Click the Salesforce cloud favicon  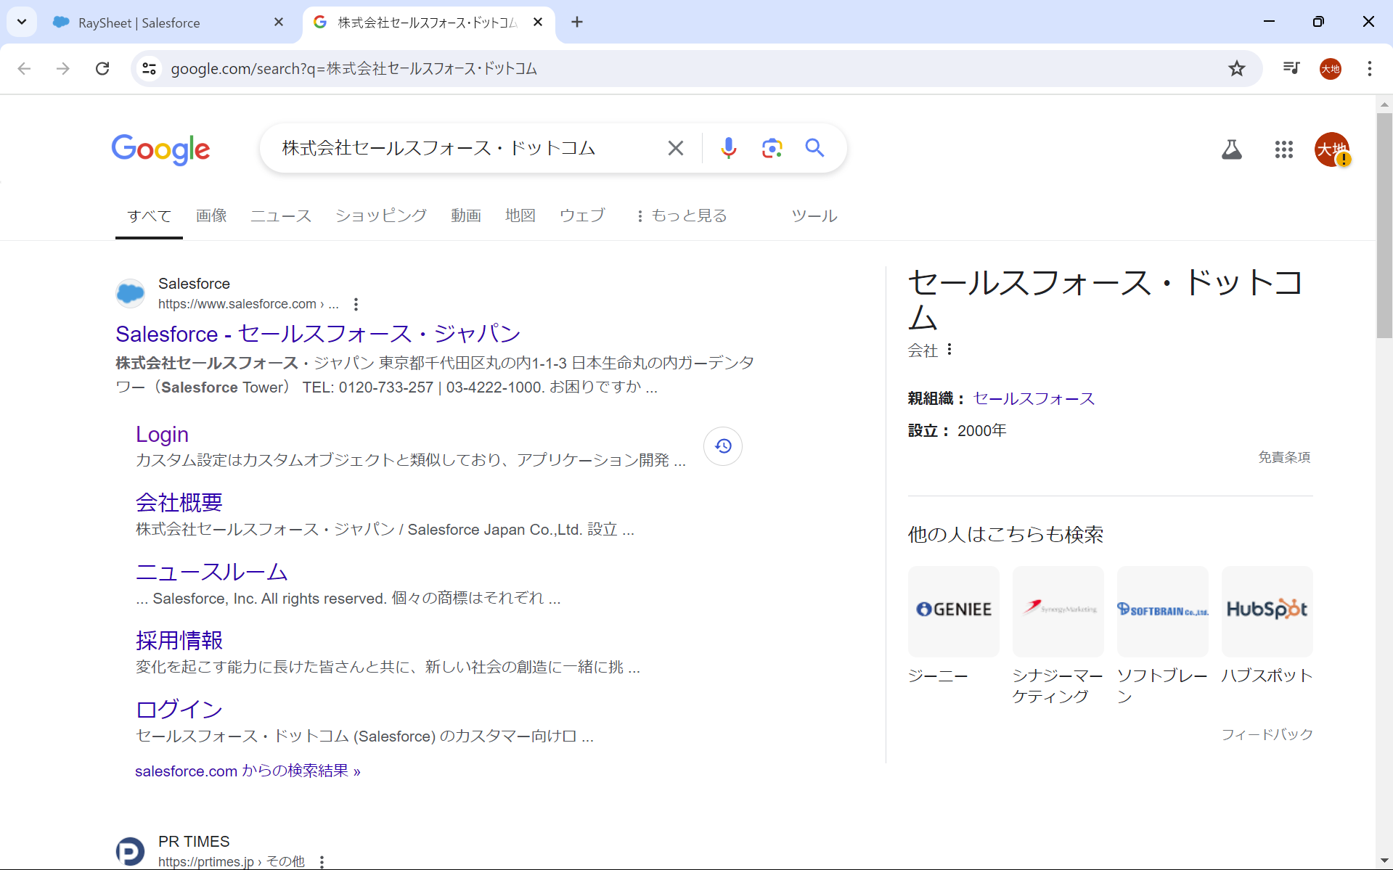point(131,293)
